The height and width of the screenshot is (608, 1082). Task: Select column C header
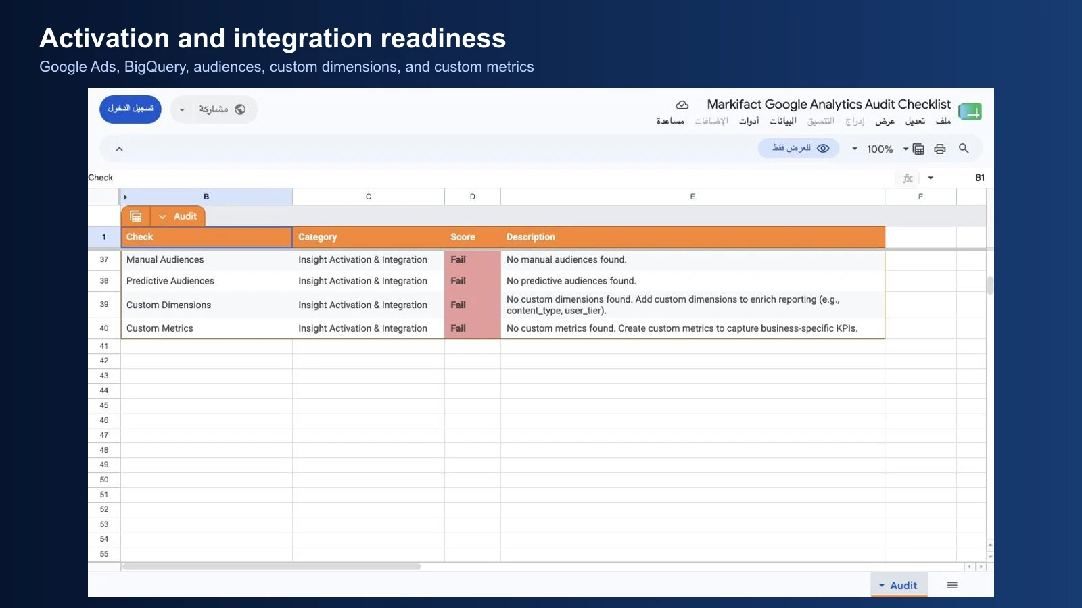tap(369, 197)
